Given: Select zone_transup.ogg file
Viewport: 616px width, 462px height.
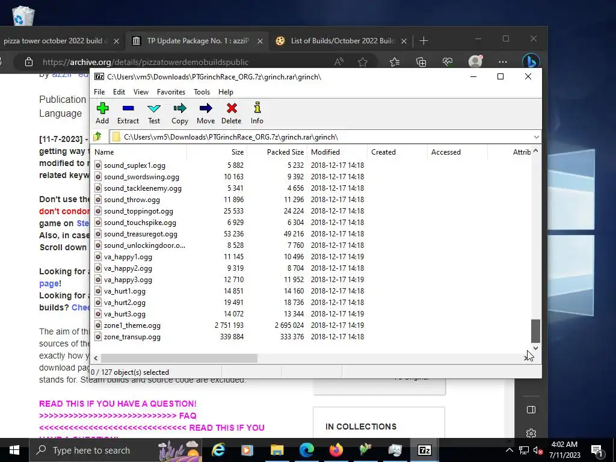Looking at the screenshot, I should [132, 337].
